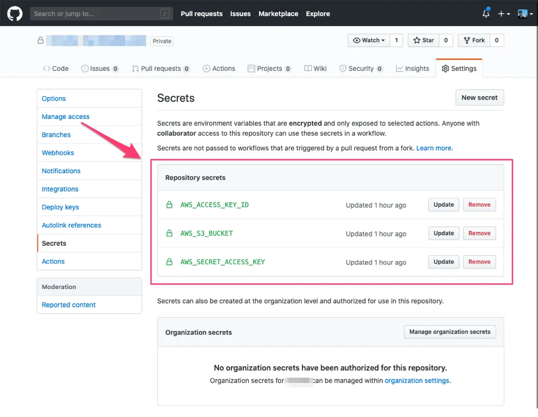
Task: Open Deploy keys in sidebar
Action: pyautogui.click(x=60, y=207)
